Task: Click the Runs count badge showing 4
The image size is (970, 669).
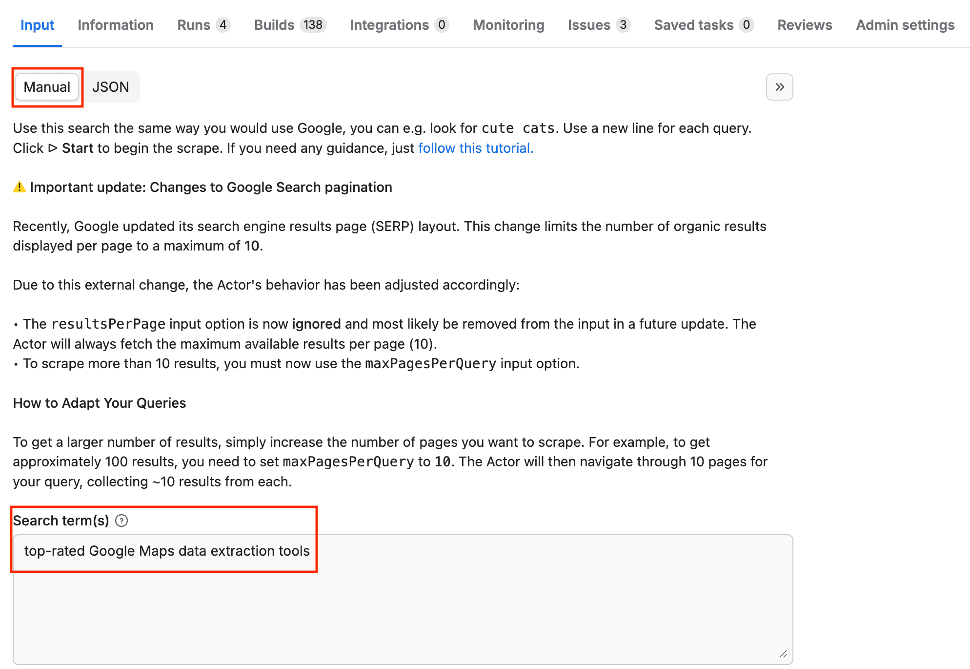Action: [x=223, y=25]
